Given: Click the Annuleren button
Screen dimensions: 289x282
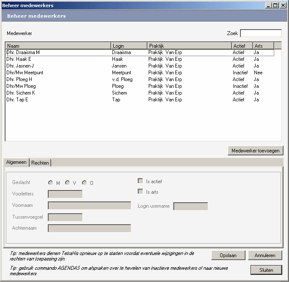Looking at the screenshot, I should (x=265, y=255).
